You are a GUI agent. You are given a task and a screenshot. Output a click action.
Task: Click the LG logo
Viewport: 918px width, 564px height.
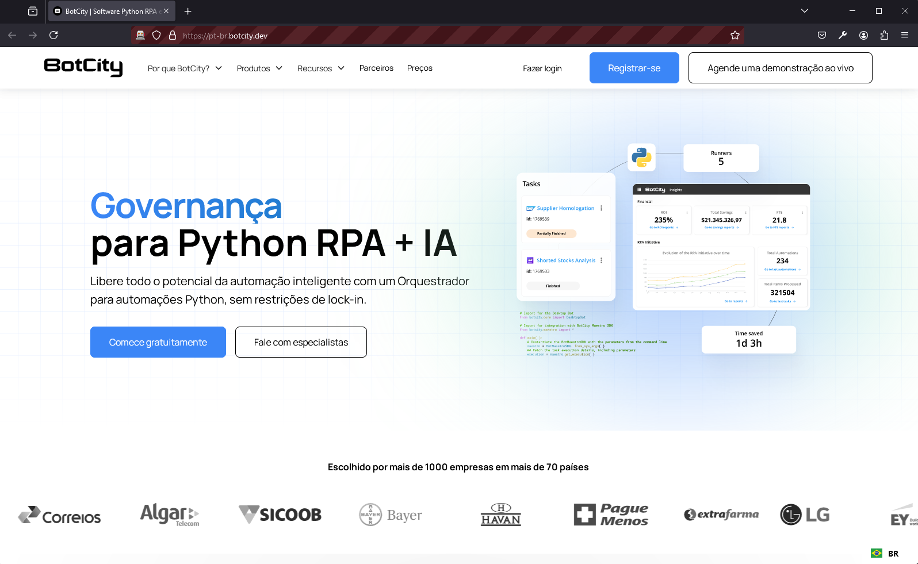[x=805, y=515]
